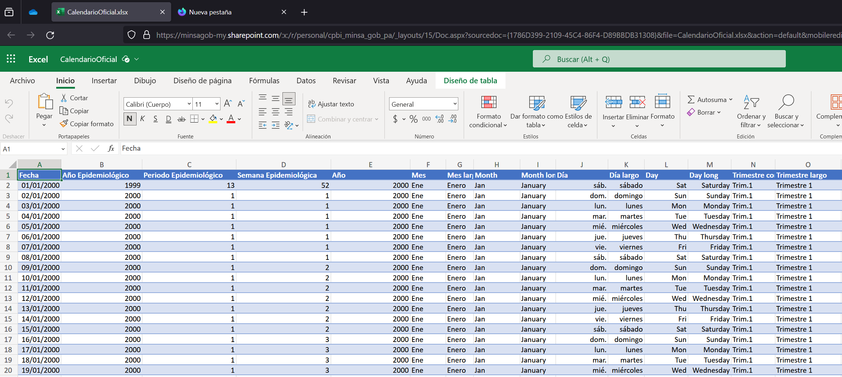Click Formato cells button

coord(662,111)
